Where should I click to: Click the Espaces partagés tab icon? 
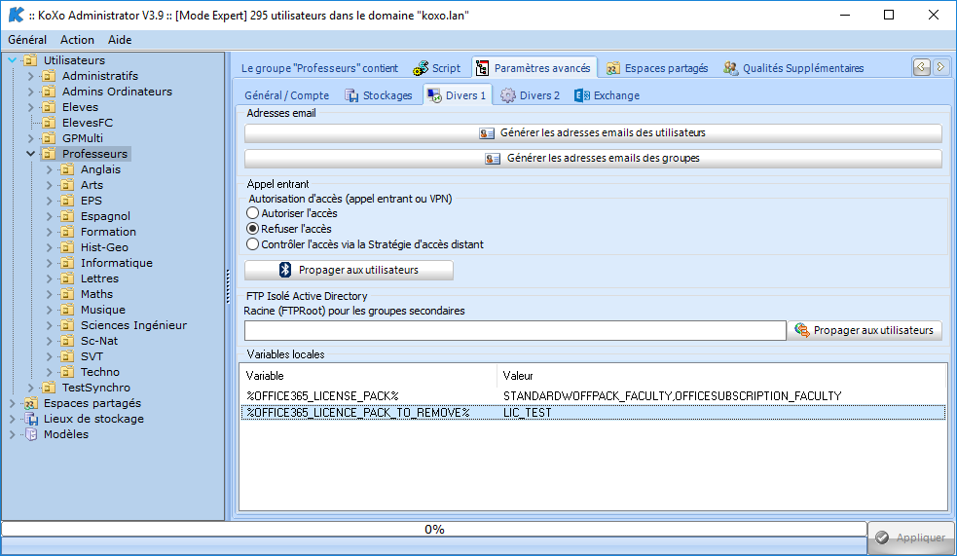pyautogui.click(x=613, y=68)
